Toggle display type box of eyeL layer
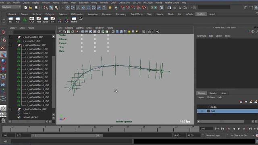Image resolution: width=258 pixels, height=145 pixels. point(204,111)
